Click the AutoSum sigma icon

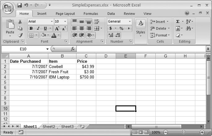(x=178, y=21)
